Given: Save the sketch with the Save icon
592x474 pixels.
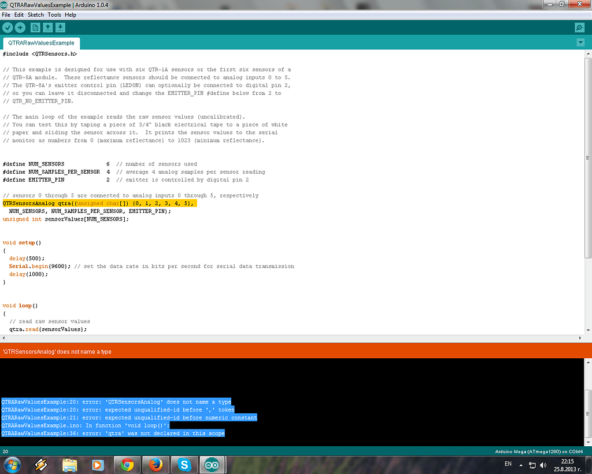Looking at the screenshot, I should coord(61,27).
